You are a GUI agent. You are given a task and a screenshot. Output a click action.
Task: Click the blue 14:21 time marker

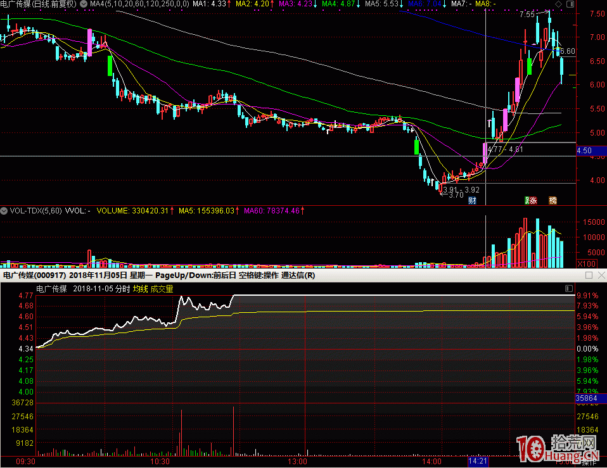[x=478, y=461]
